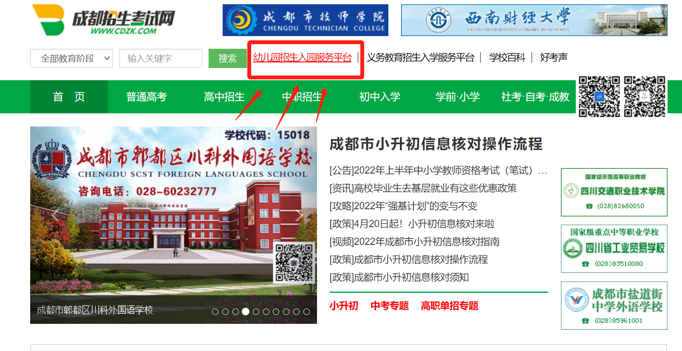
Task: Jump to the seventh carousel slide dot
Action: click(276, 312)
